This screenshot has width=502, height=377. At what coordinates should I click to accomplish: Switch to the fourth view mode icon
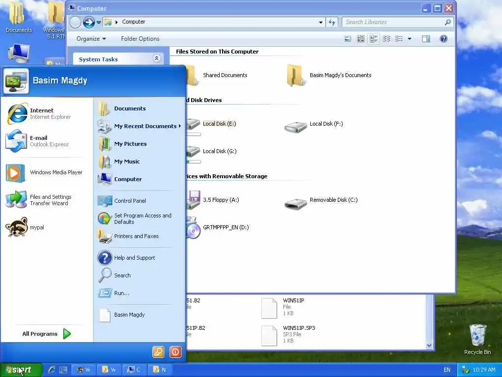(386, 39)
